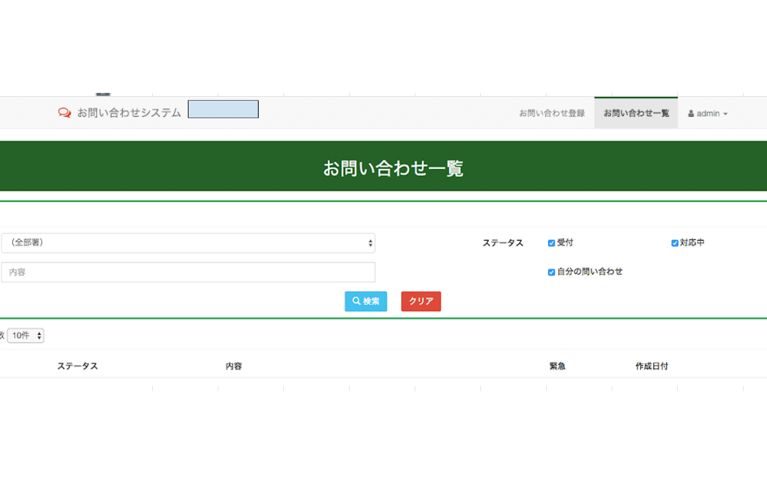The width and height of the screenshot is (767, 484).
Task: Click the red クリア button
Action: pyautogui.click(x=421, y=301)
